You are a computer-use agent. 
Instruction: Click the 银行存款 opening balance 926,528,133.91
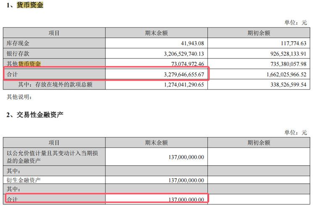coord(280,54)
